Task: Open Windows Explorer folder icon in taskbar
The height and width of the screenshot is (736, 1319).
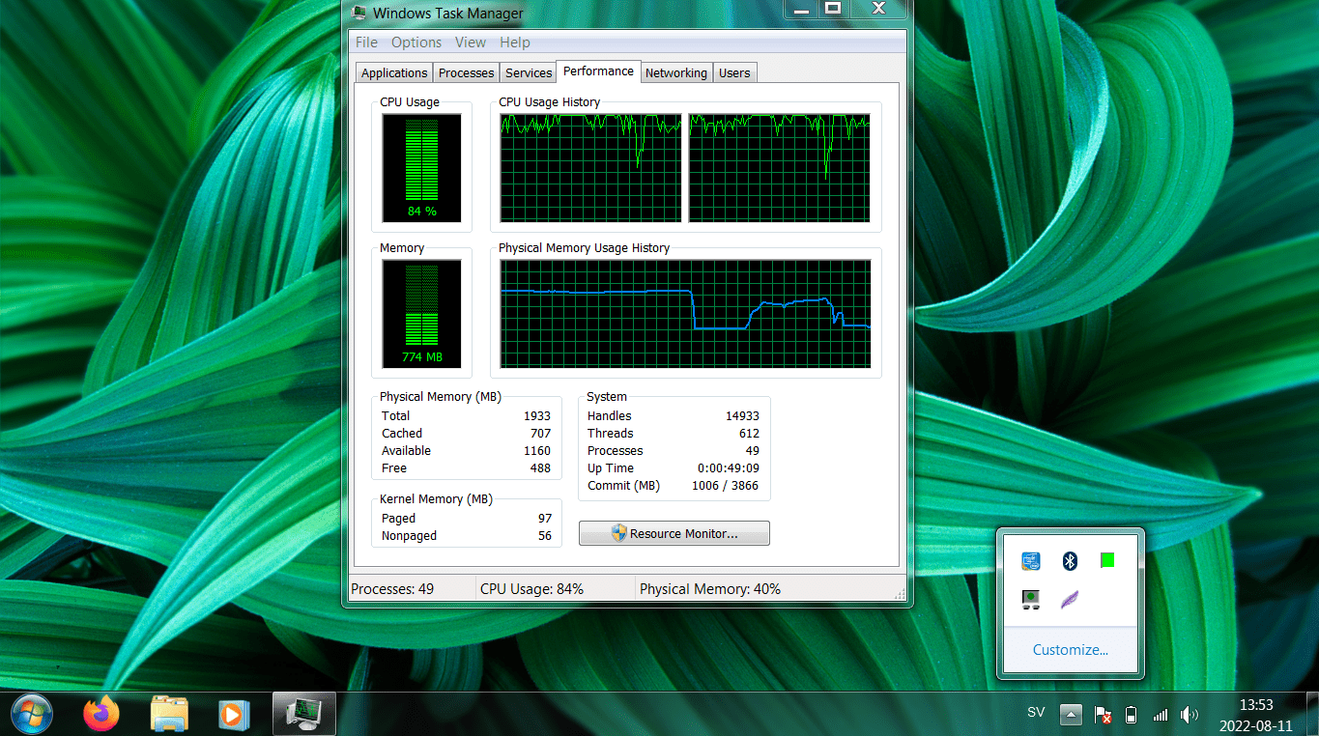Action: pyautogui.click(x=169, y=715)
